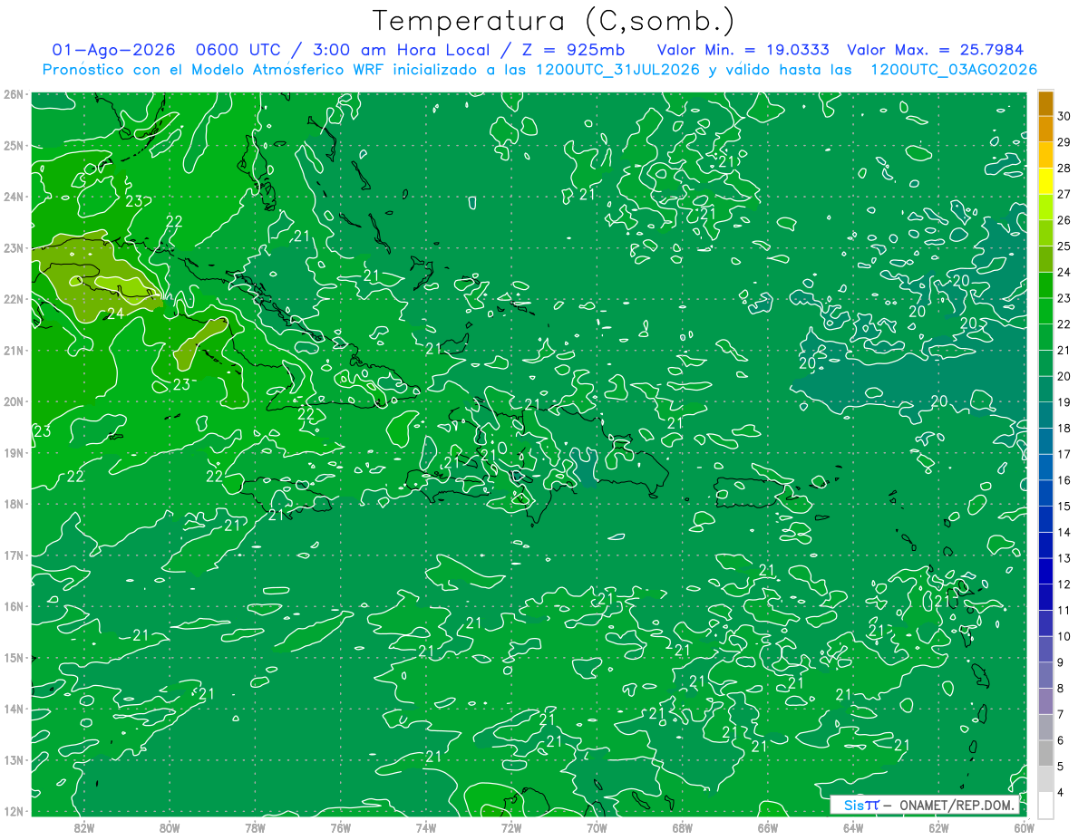Screen dimensions: 1088x840
Task: Click the 74W longitude axis label
Action: [x=425, y=827]
